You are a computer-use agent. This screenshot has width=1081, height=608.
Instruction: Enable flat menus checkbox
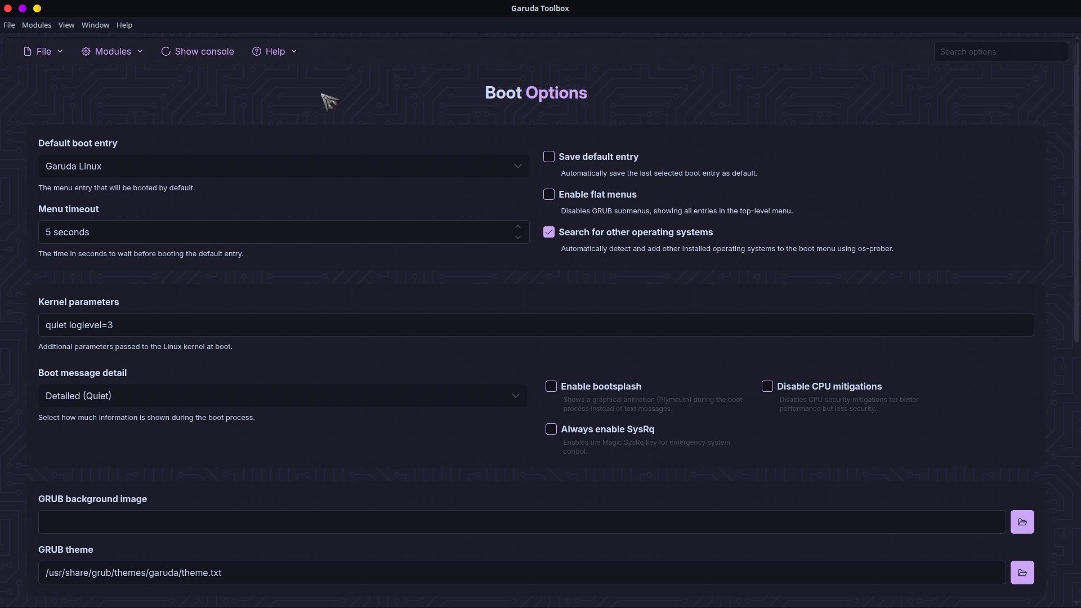click(549, 194)
